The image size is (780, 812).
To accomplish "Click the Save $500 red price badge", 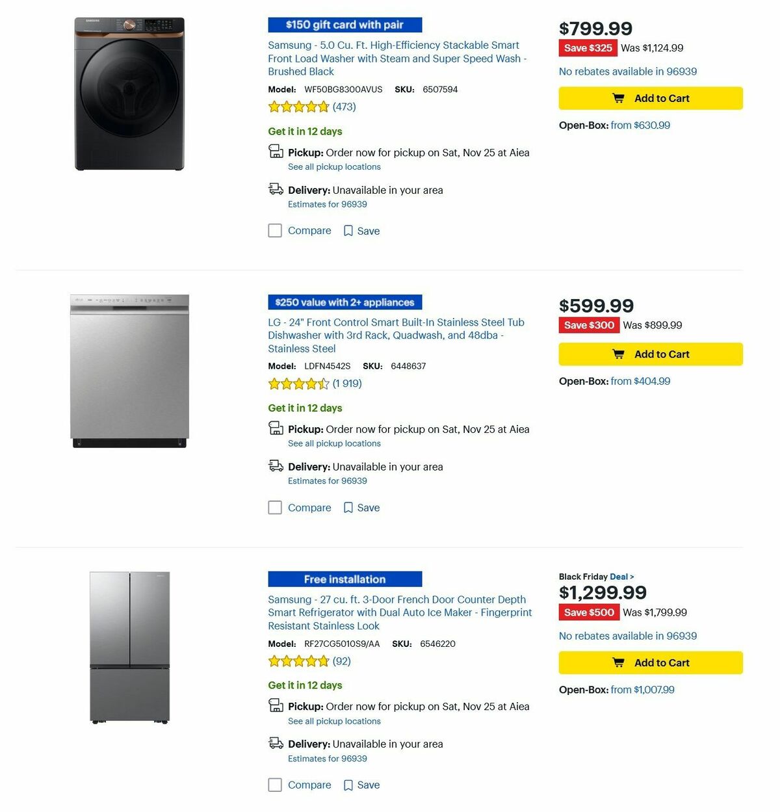I will coord(588,612).
